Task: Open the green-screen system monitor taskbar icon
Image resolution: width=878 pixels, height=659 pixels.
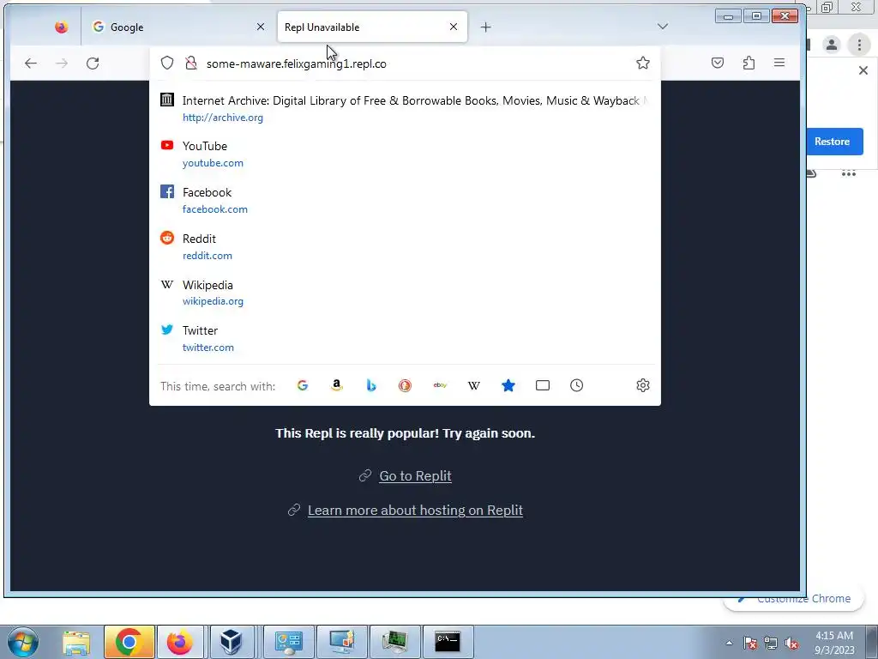Action: (x=394, y=642)
